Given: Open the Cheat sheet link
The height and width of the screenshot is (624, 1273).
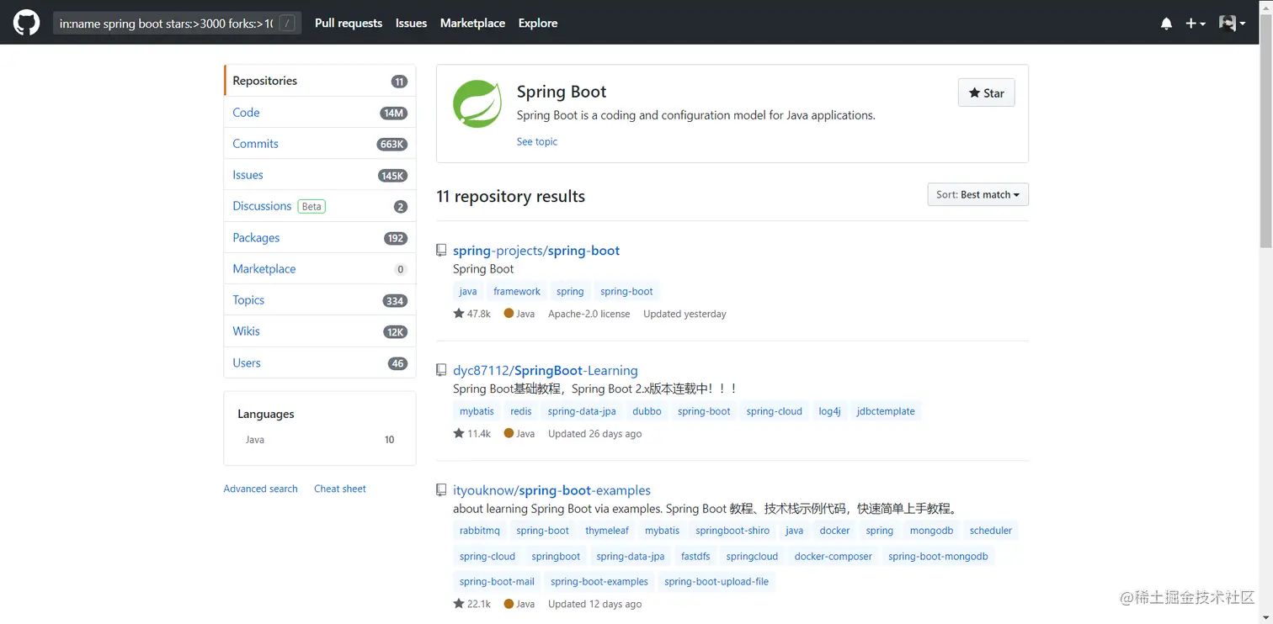Looking at the screenshot, I should [x=340, y=489].
